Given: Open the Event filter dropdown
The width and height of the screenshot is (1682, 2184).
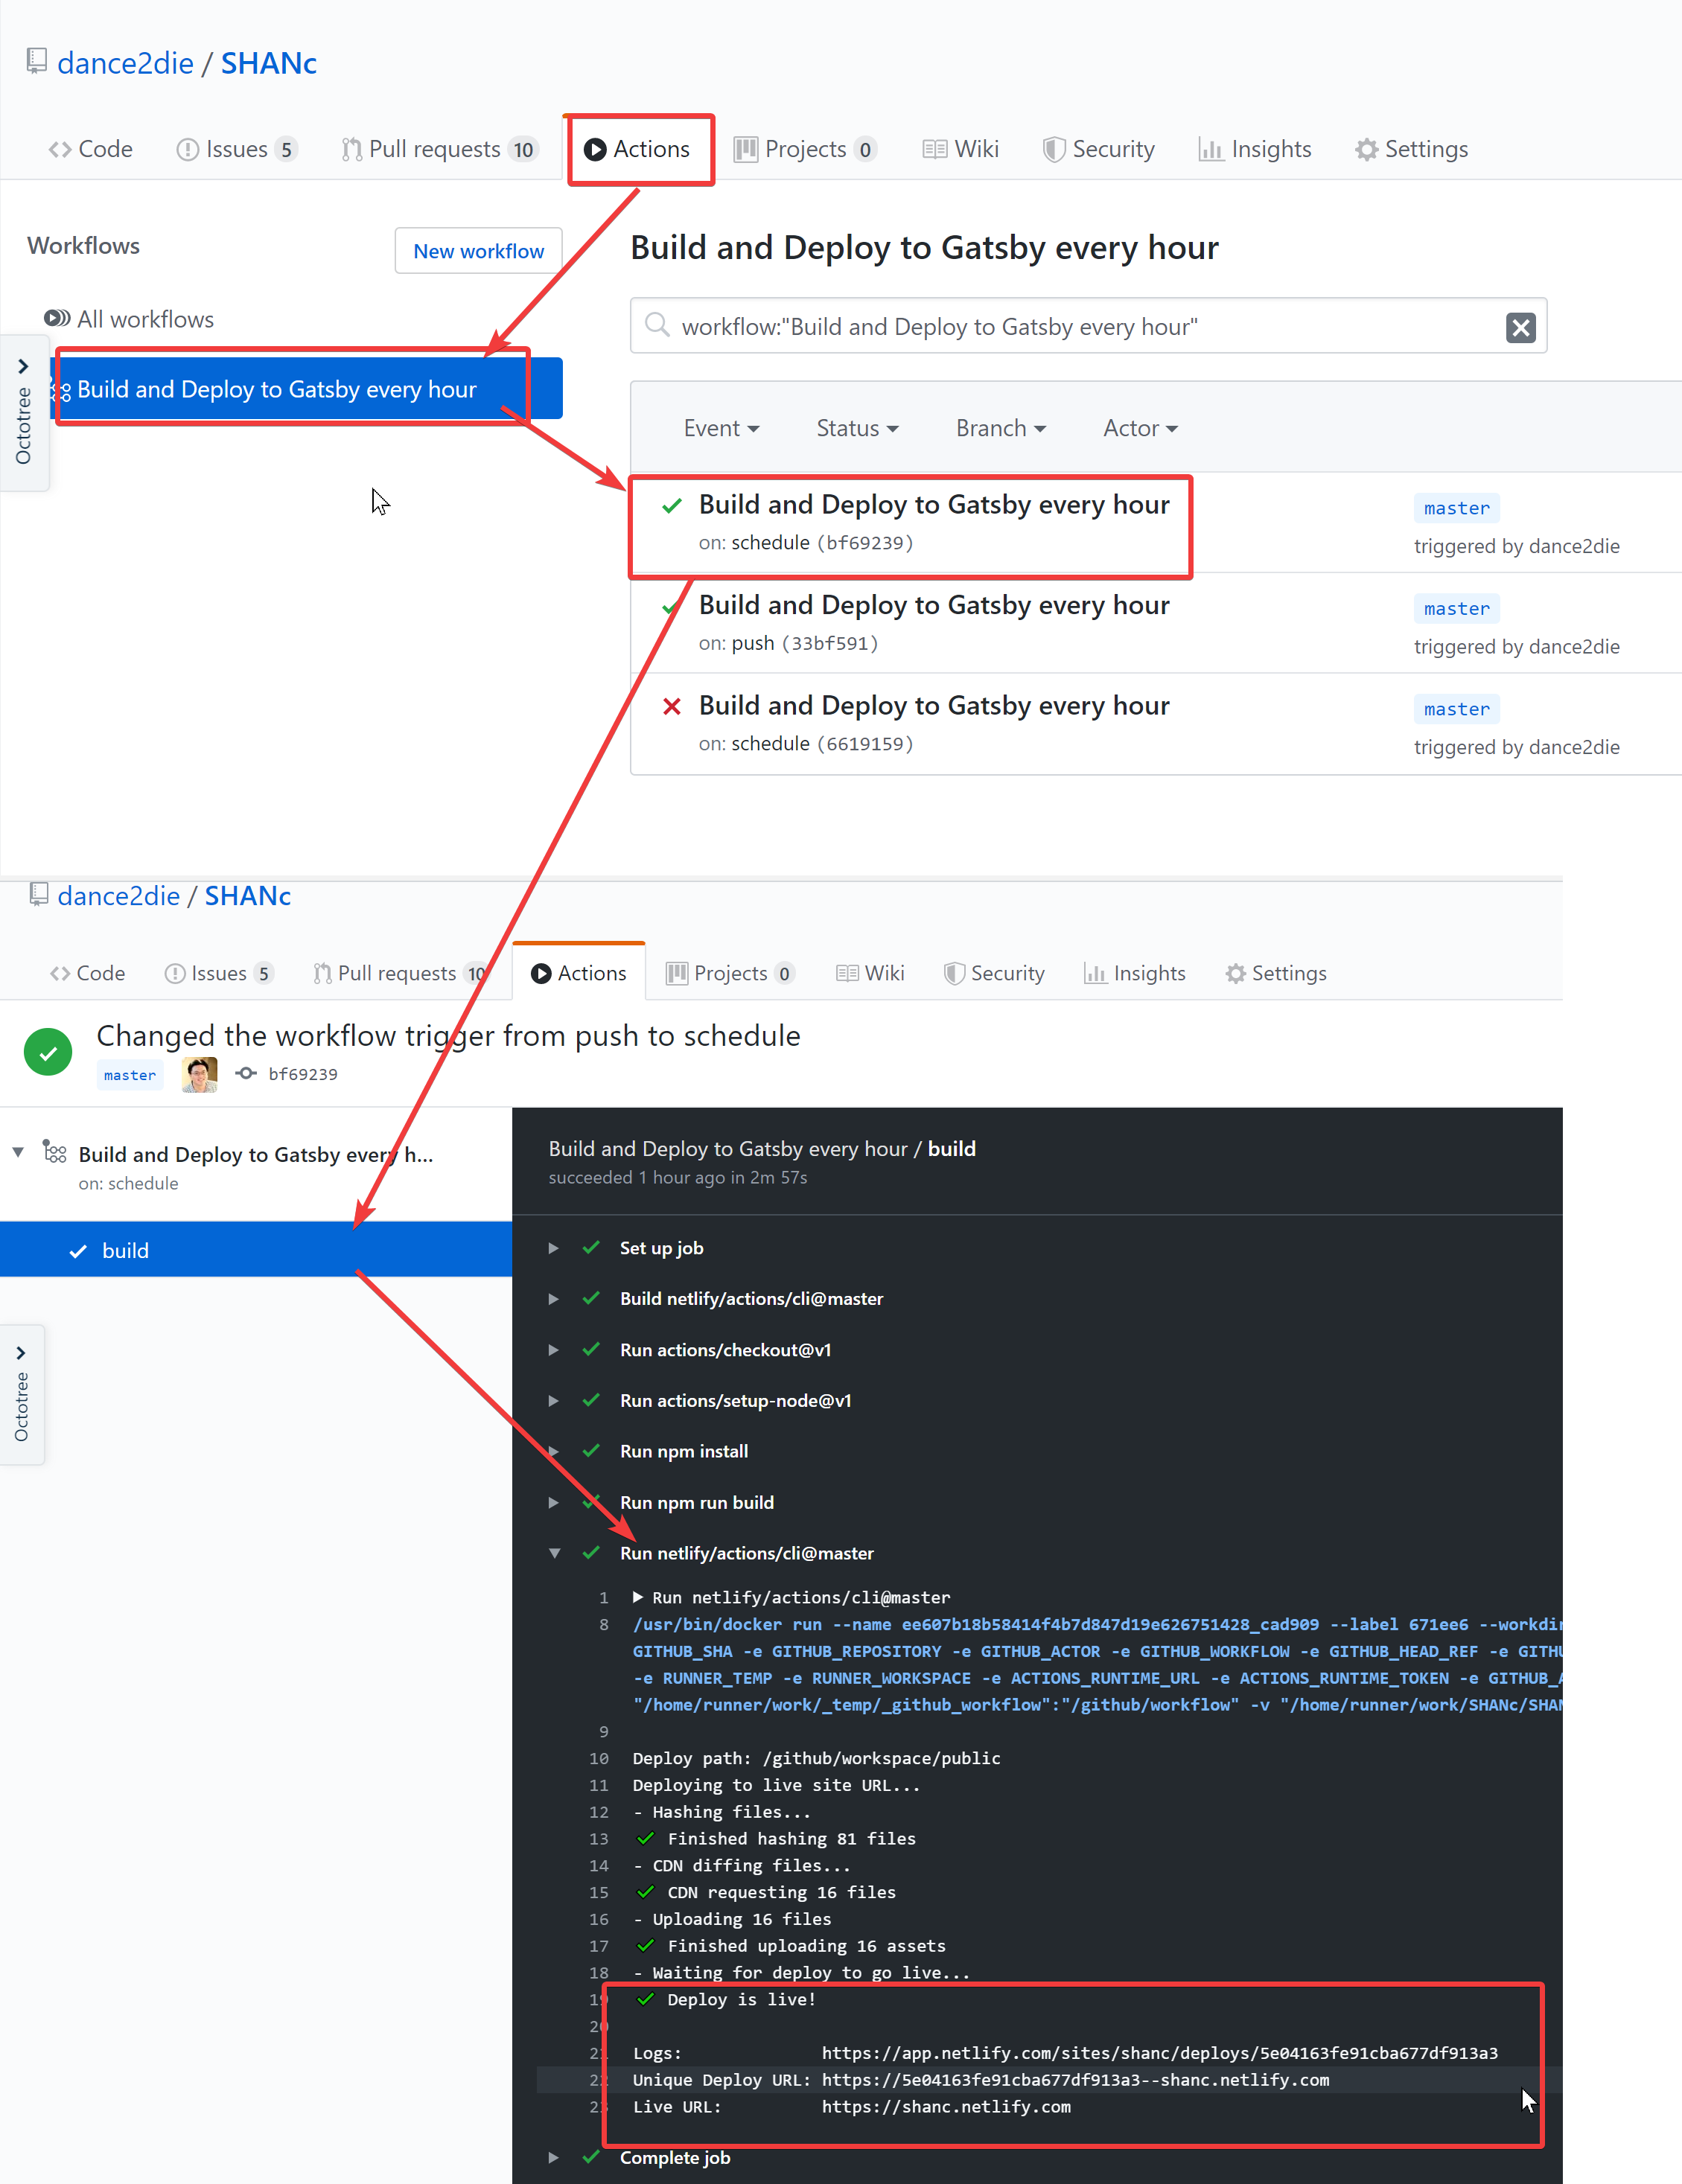Looking at the screenshot, I should click(721, 428).
